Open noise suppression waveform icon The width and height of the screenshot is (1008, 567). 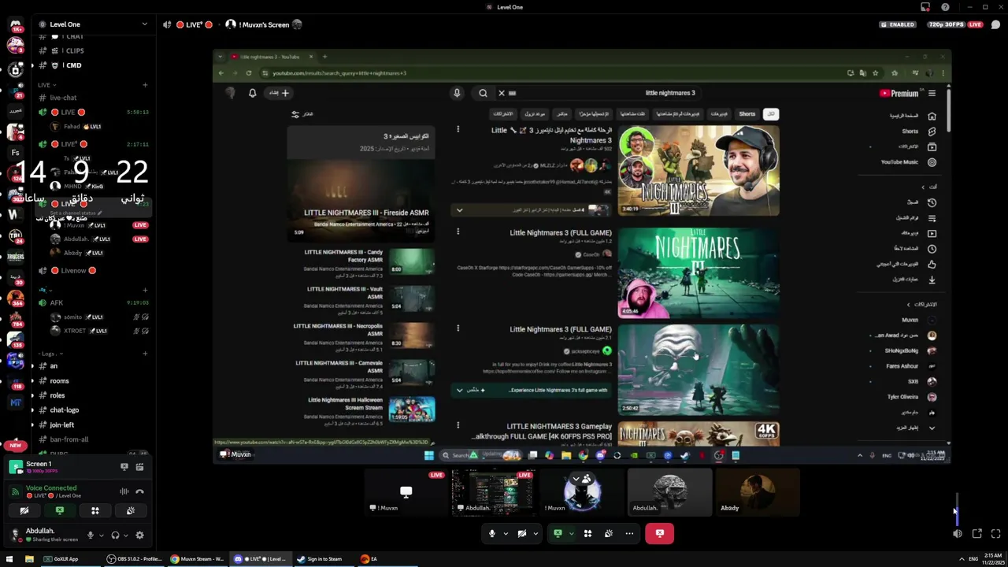tap(124, 491)
